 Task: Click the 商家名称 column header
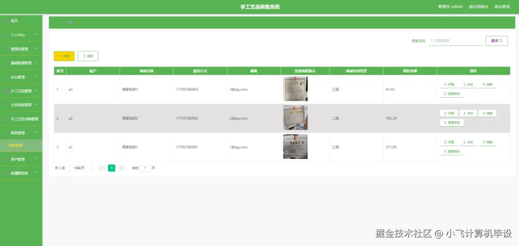[147, 71]
